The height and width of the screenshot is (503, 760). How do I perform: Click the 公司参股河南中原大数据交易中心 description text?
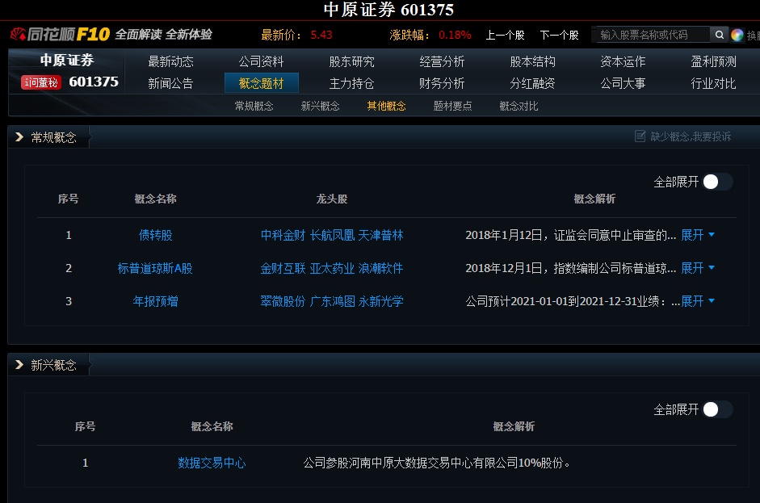tap(436, 463)
